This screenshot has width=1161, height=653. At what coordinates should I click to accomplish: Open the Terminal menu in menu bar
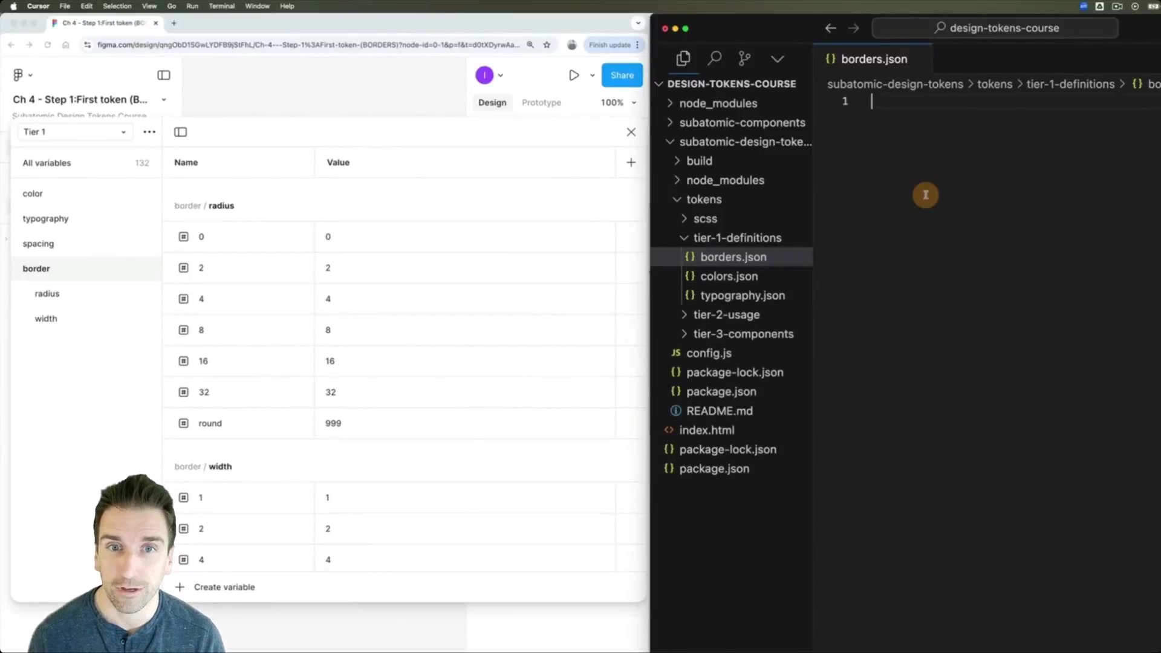221,6
